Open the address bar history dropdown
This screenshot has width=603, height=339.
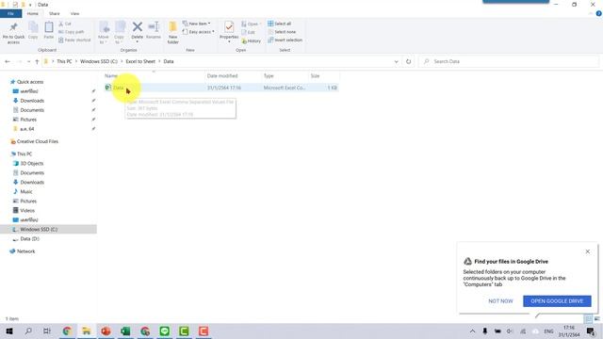pos(396,61)
